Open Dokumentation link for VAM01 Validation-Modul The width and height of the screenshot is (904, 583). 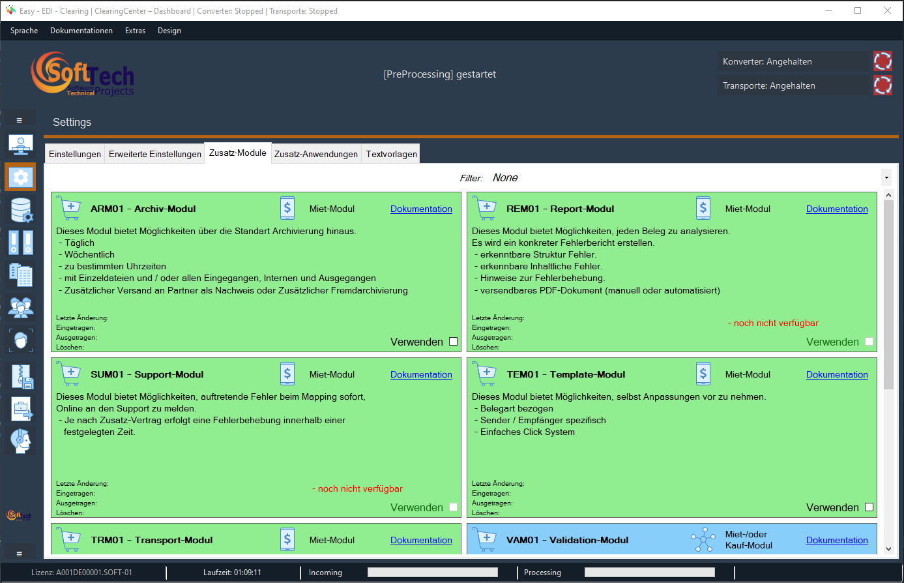[837, 540]
